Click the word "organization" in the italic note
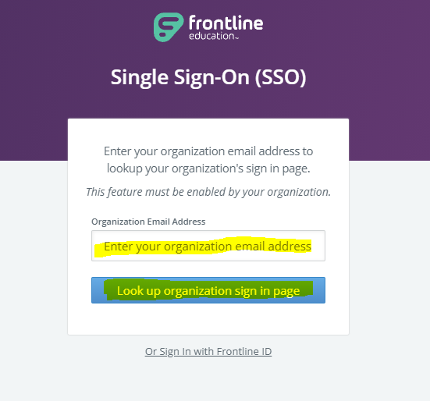This screenshot has height=401, width=430. pyautogui.click(x=298, y=193)
